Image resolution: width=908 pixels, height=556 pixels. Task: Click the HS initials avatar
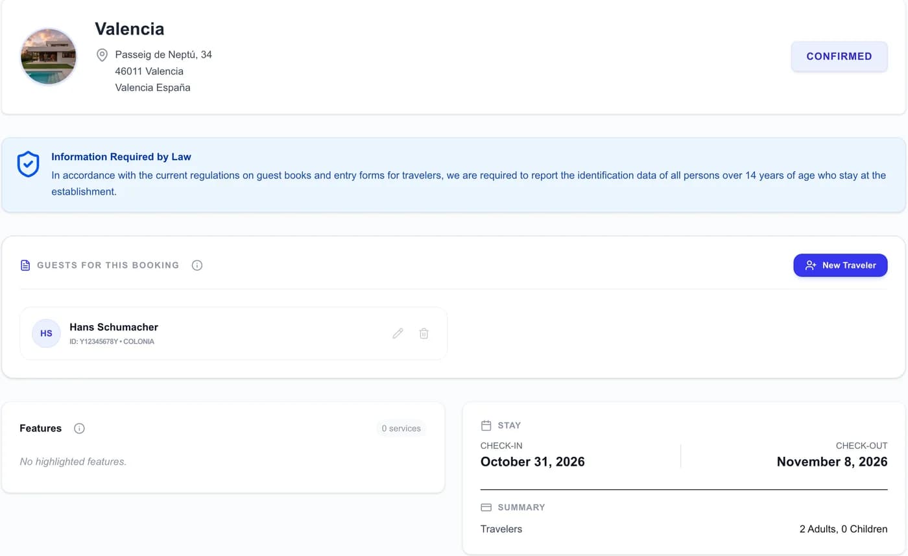click(x=46, y=333)
